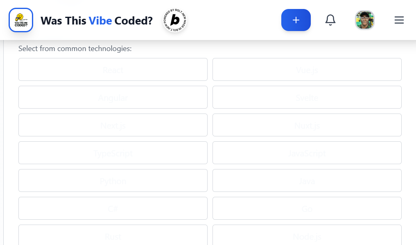Select the JavaScript technology

click(x=307, y=153)
